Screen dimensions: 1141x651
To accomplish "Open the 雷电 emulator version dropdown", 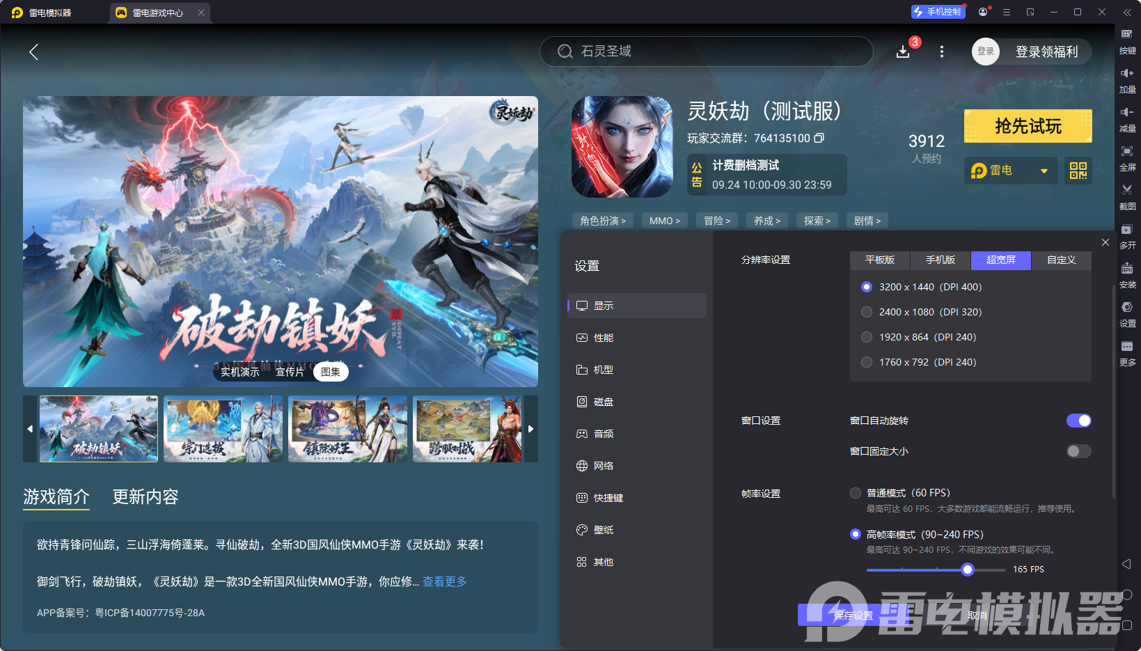I will [1010, 171].
